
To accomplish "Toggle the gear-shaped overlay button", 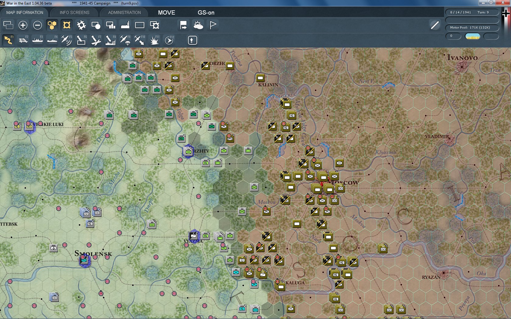I will pos(81,25).
